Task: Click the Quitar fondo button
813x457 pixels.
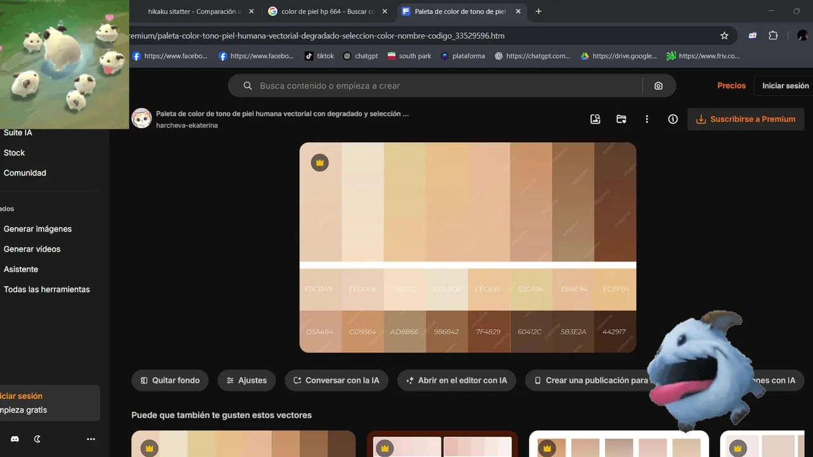Action: [x=170, y=380]
